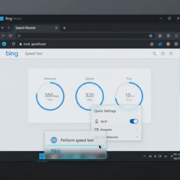Click the taskbar clock at the far right
Viewport: 180px width, 180px height.
click(x=177, y=156)
